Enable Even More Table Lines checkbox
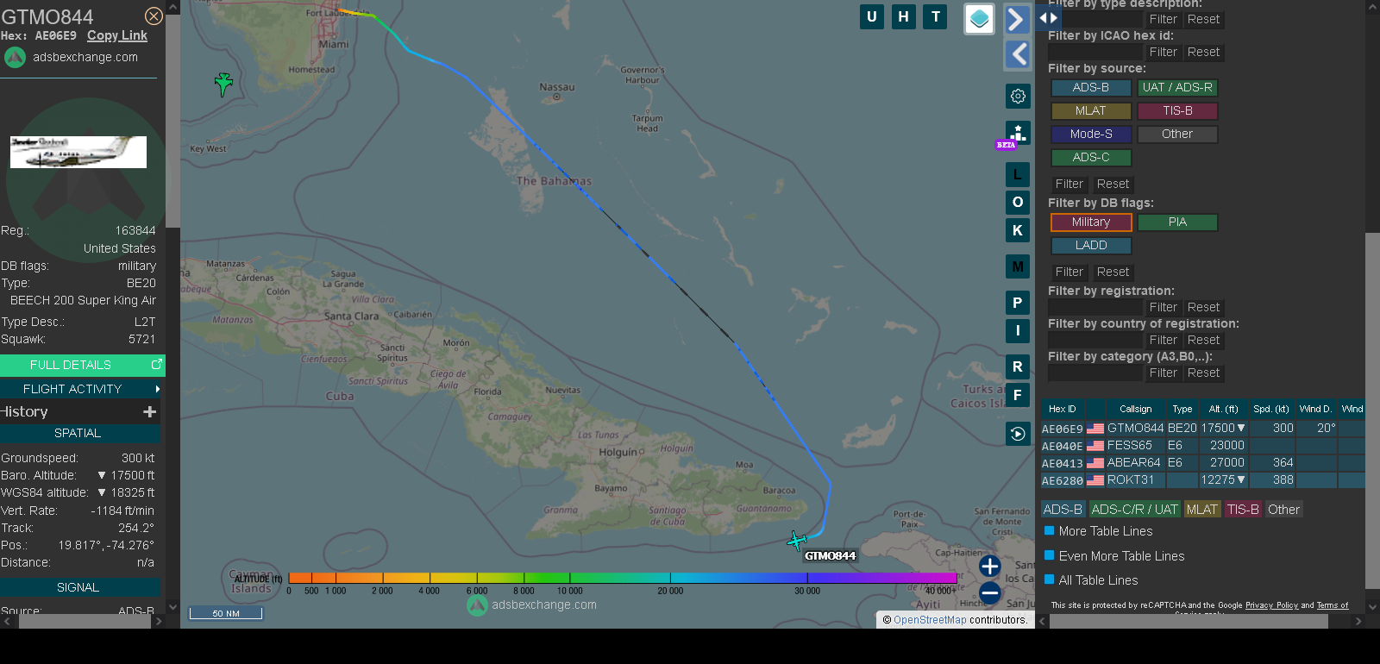 pyautogui.click(x=1050, y=555)
